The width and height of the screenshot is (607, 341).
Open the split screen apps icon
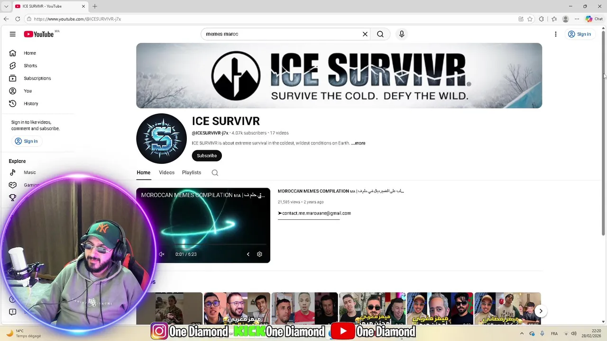coord(521,19)
